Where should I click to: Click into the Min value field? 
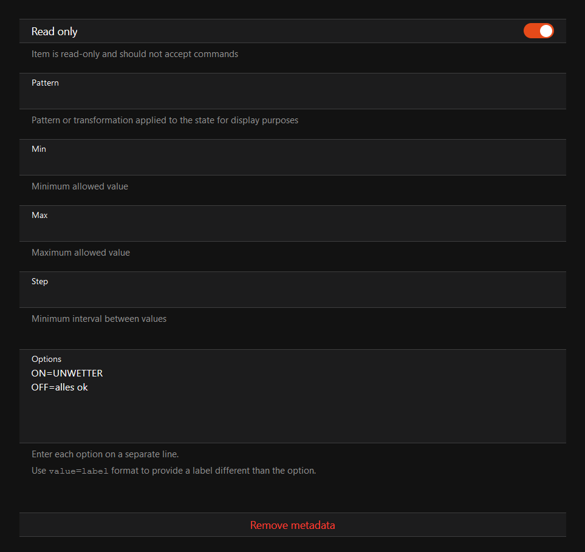(x=292, y=163)
